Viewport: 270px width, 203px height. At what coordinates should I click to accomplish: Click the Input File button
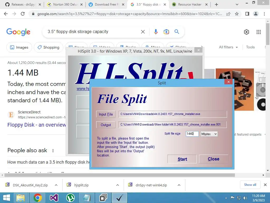[106, 114]
